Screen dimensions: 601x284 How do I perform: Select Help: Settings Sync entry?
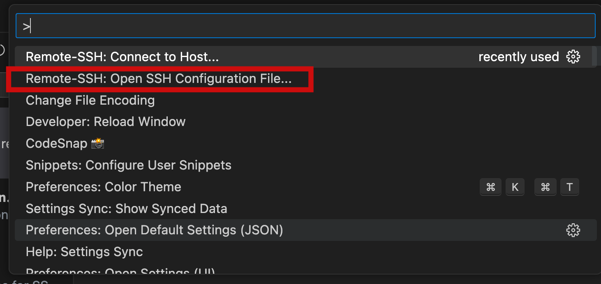coord(305,252)
